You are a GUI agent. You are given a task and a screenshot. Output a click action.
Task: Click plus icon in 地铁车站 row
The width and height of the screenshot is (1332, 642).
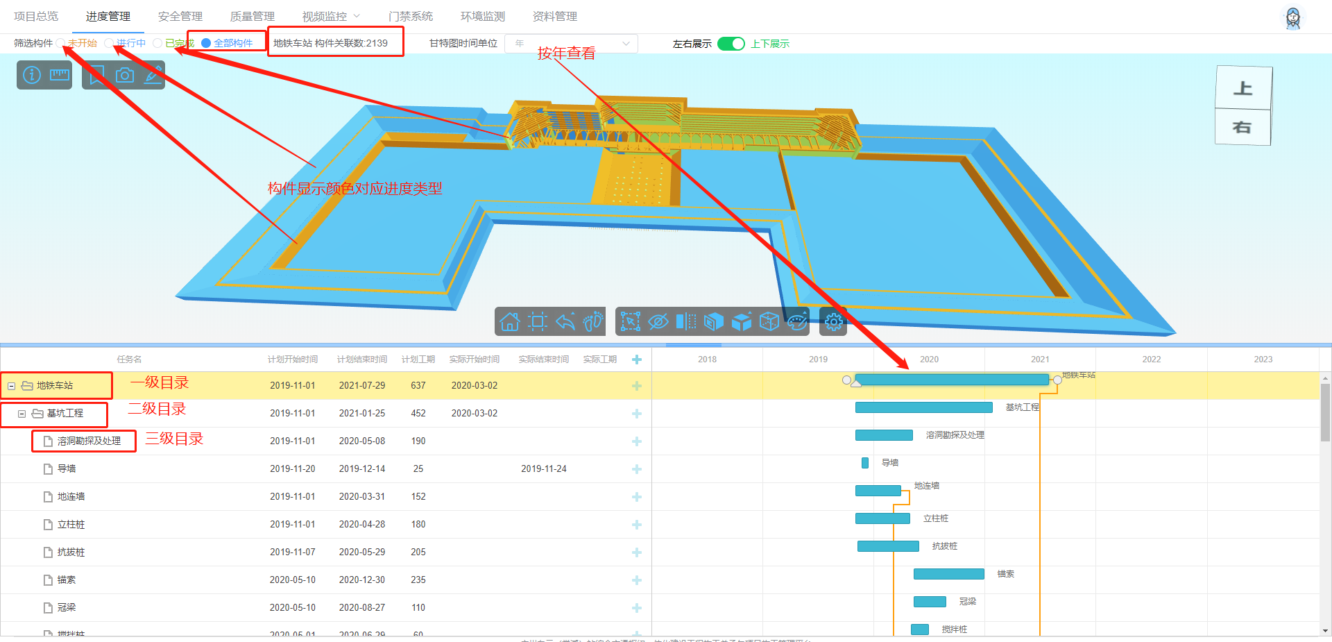tap(637, 386)
